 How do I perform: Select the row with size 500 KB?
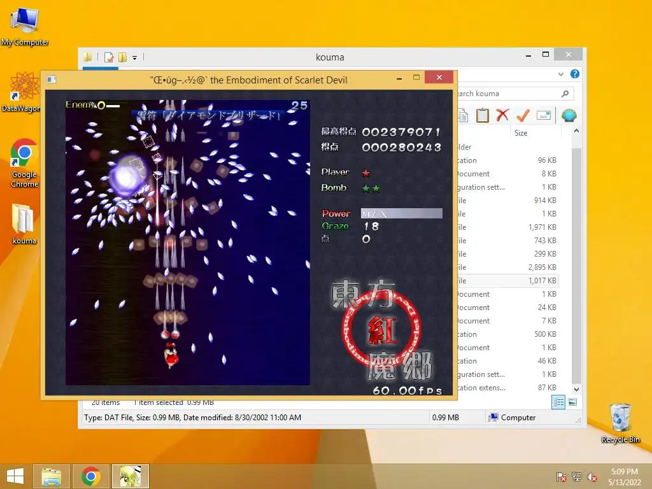(507, 334)
